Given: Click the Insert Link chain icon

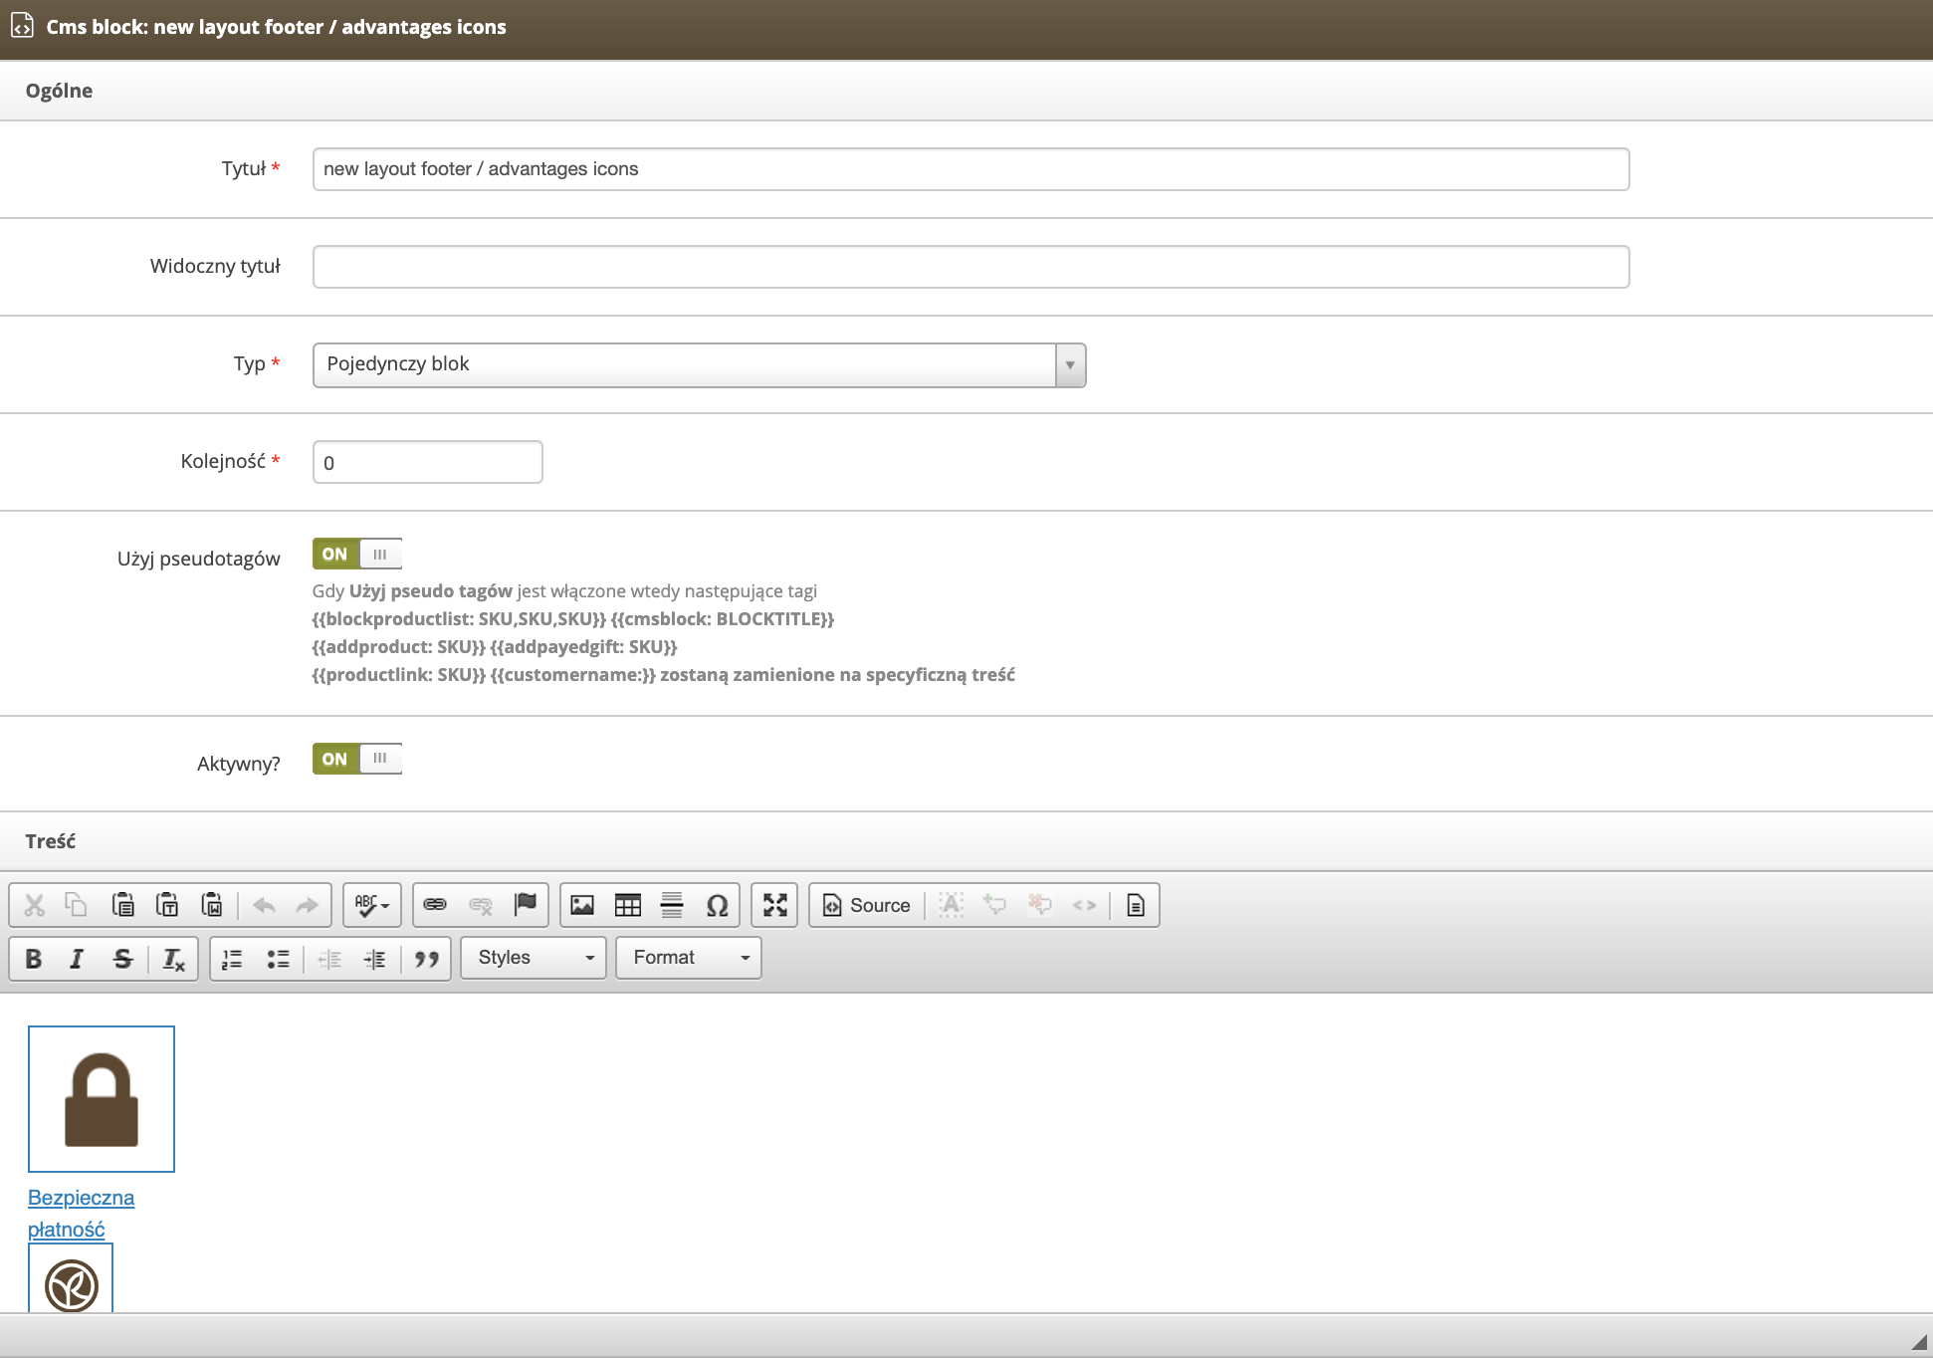Looking at the screenshot, I should tap(435, 905).
